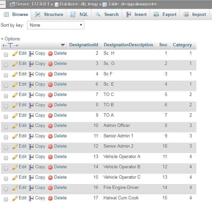Tick the checkbox for Sc F row
The width and height of the screenshot is (212, 208).
[6, 75]
